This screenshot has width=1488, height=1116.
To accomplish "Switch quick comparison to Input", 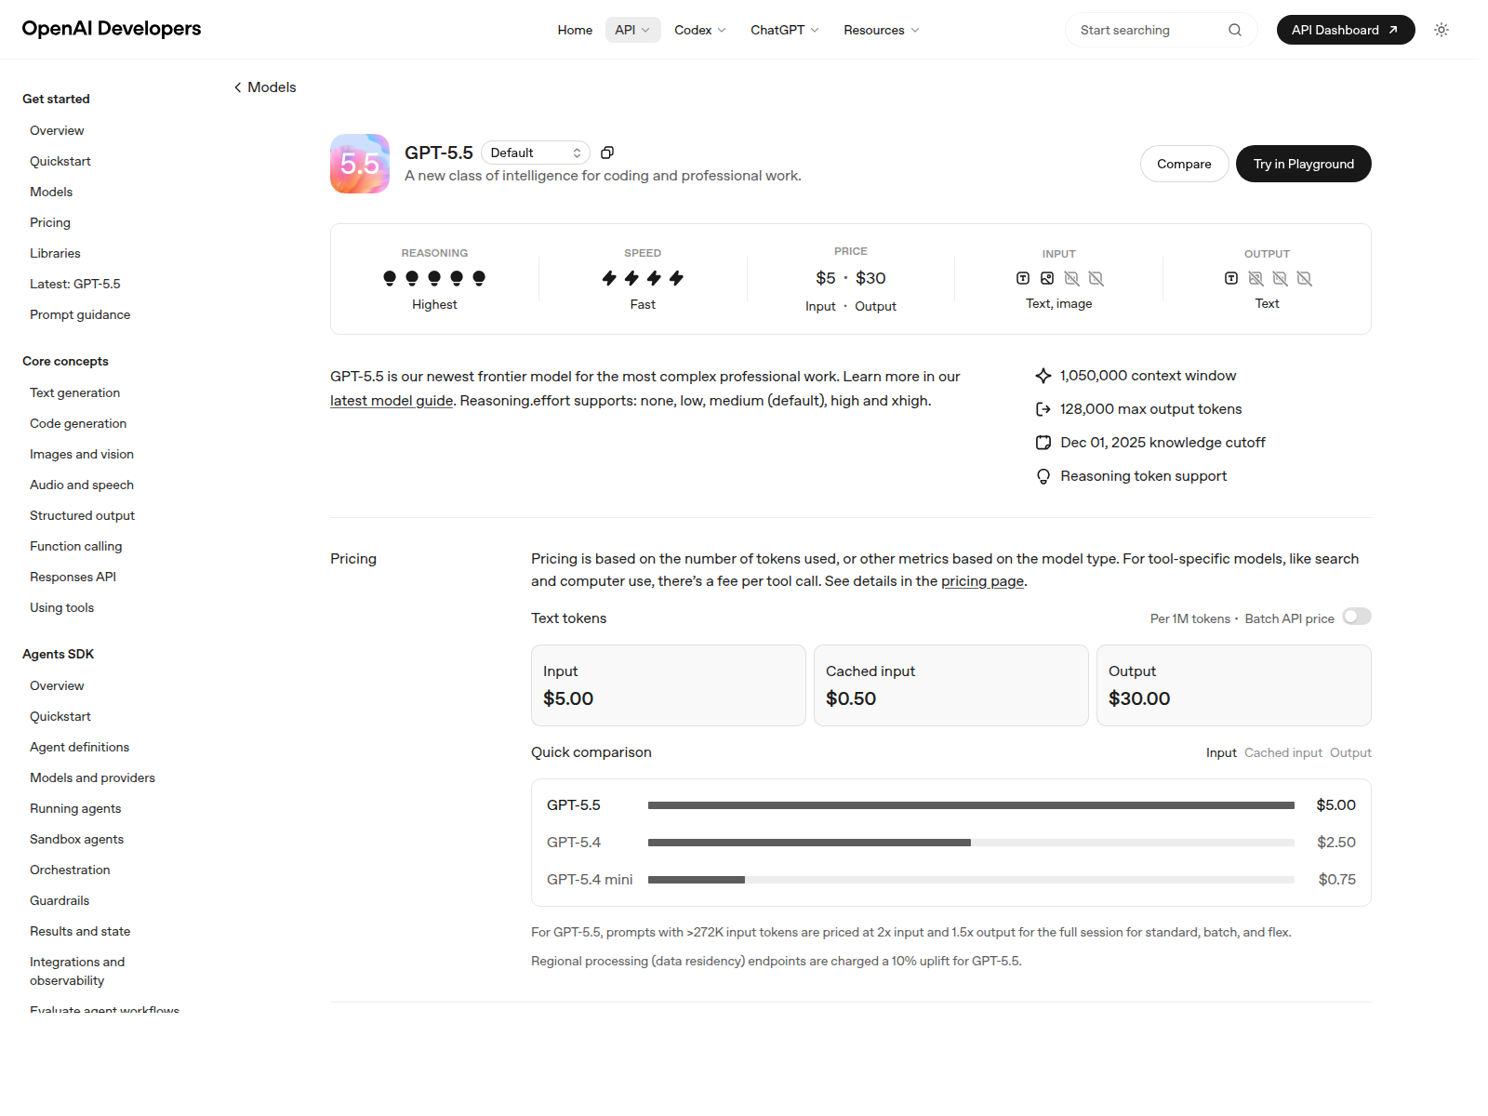I will [1221, 752].
